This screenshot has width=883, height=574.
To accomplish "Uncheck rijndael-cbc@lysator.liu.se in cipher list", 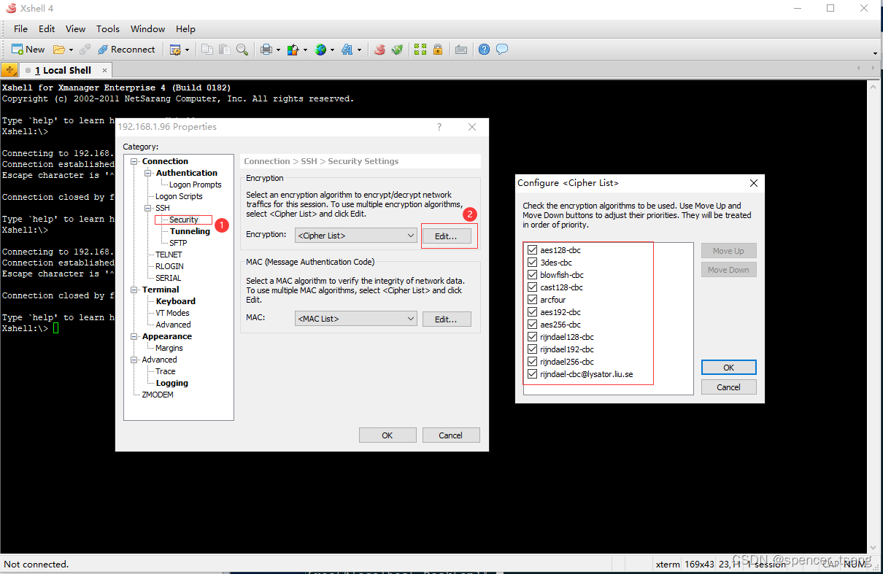I will (x=532, y=373).
